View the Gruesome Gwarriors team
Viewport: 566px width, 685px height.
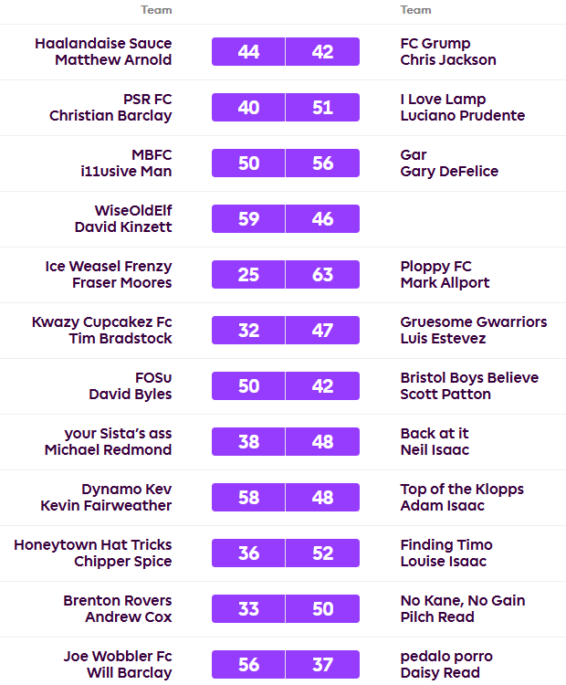point(474,321)
